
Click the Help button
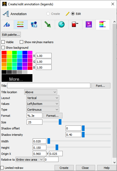click(x=107, y=168)
